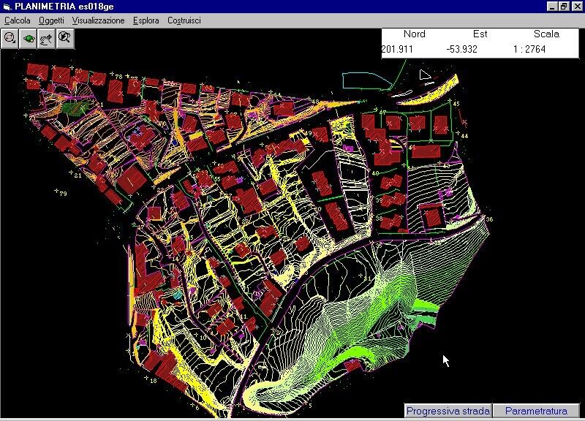Open the Calcola menu
Screen dimensions: 585x421
tap(17, 20)
